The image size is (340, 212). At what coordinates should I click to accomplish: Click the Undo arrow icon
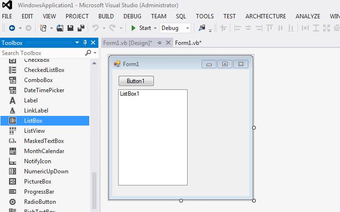coord(95,28)
